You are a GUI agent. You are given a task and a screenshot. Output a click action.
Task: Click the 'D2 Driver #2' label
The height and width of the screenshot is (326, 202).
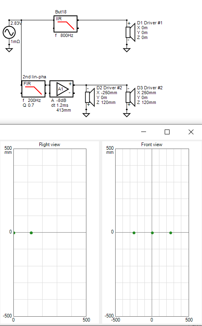(109, 88)
